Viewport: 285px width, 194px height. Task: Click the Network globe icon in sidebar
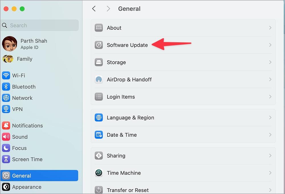tap(6, 98)
